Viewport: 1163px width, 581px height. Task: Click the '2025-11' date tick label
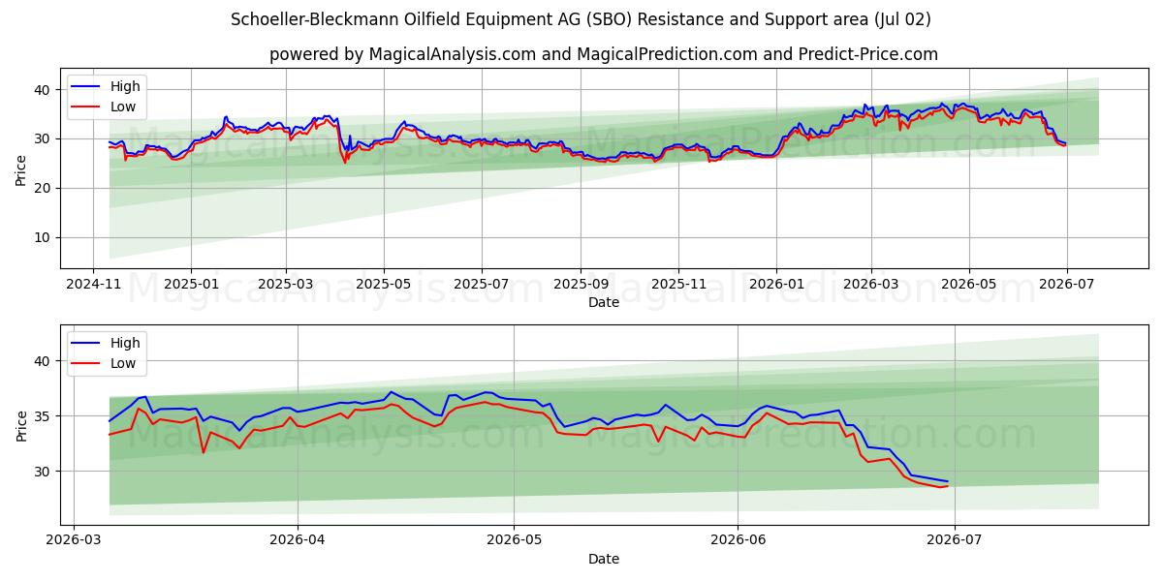coord(677,285)
